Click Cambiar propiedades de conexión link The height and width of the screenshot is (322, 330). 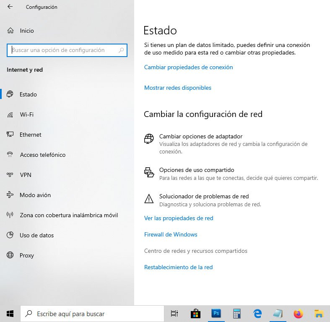[188, 68]
